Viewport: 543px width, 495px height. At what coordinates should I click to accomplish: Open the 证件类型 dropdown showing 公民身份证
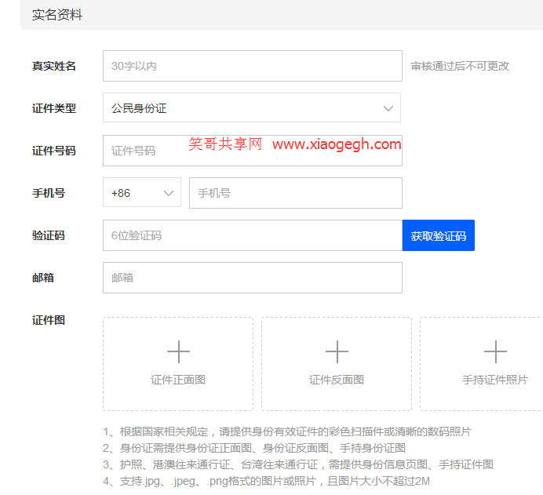252,107
